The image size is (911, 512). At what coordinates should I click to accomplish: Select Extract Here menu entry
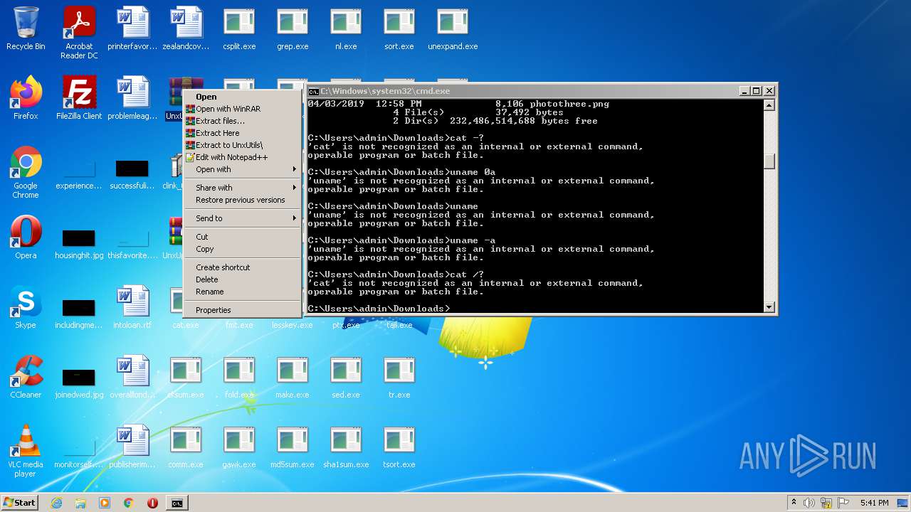[242, 133]
